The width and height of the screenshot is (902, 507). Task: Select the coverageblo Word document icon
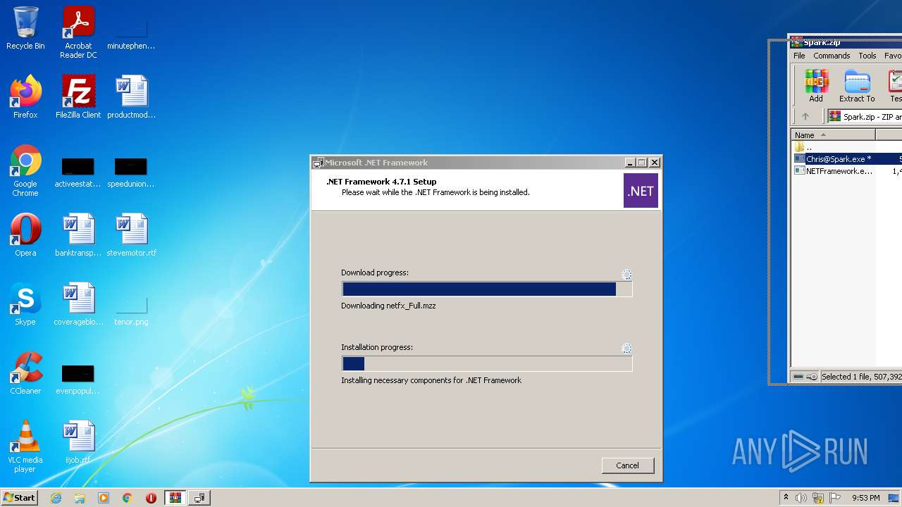coord(78,304)
